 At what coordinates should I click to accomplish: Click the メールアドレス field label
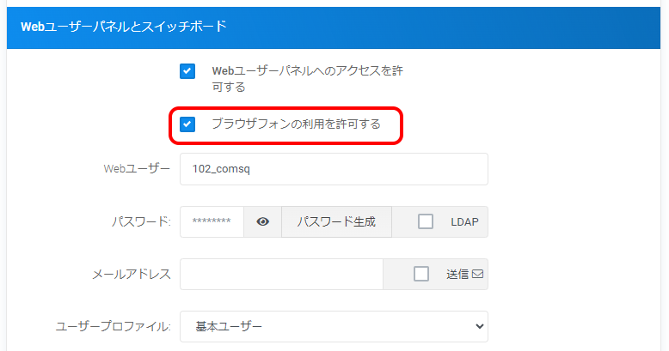pos(132,275)
